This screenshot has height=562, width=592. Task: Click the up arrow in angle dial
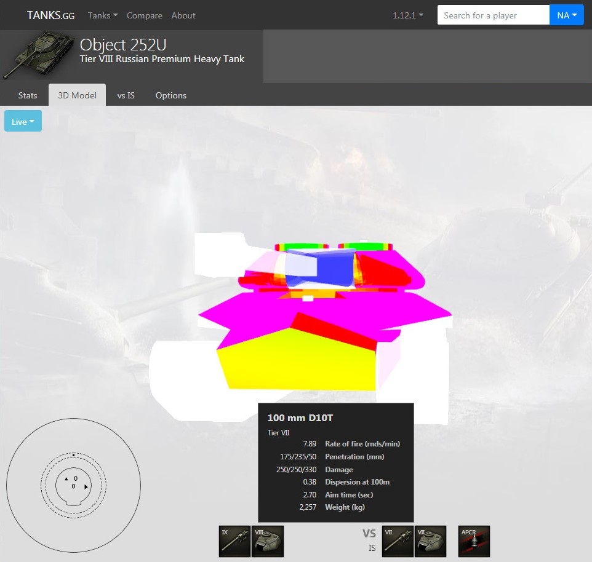tap(66, 478)
